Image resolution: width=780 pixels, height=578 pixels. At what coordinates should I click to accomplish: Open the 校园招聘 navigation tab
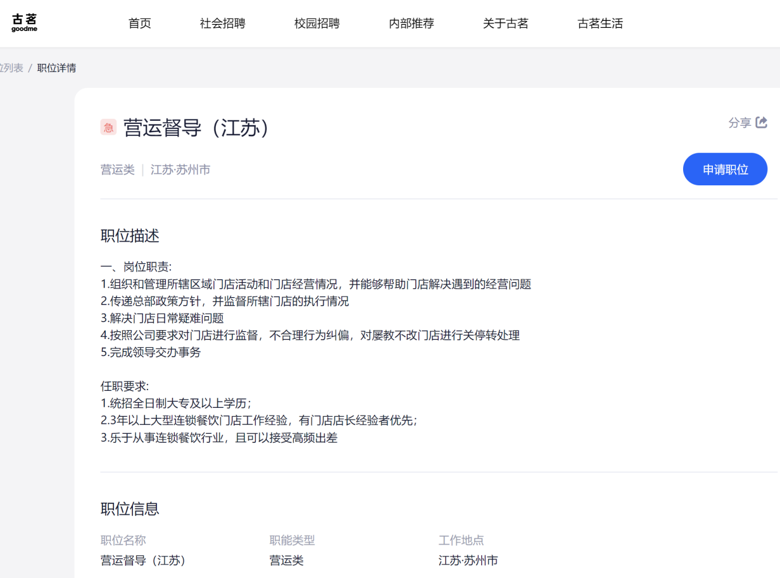click(317, 24)
